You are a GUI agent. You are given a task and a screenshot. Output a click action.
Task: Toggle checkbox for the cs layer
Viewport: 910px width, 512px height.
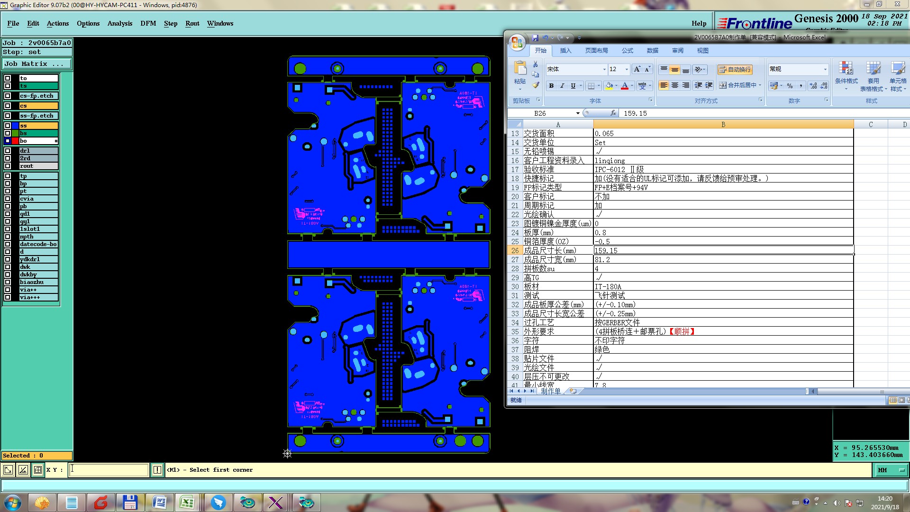coord(8,106)
